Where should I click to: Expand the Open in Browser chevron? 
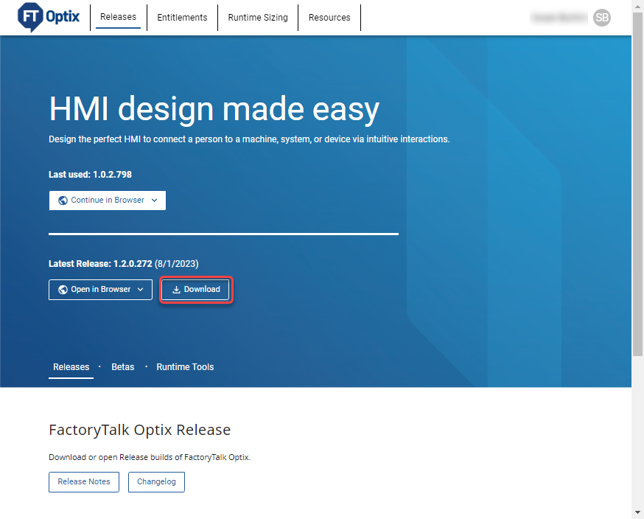[x=140, y=290]
